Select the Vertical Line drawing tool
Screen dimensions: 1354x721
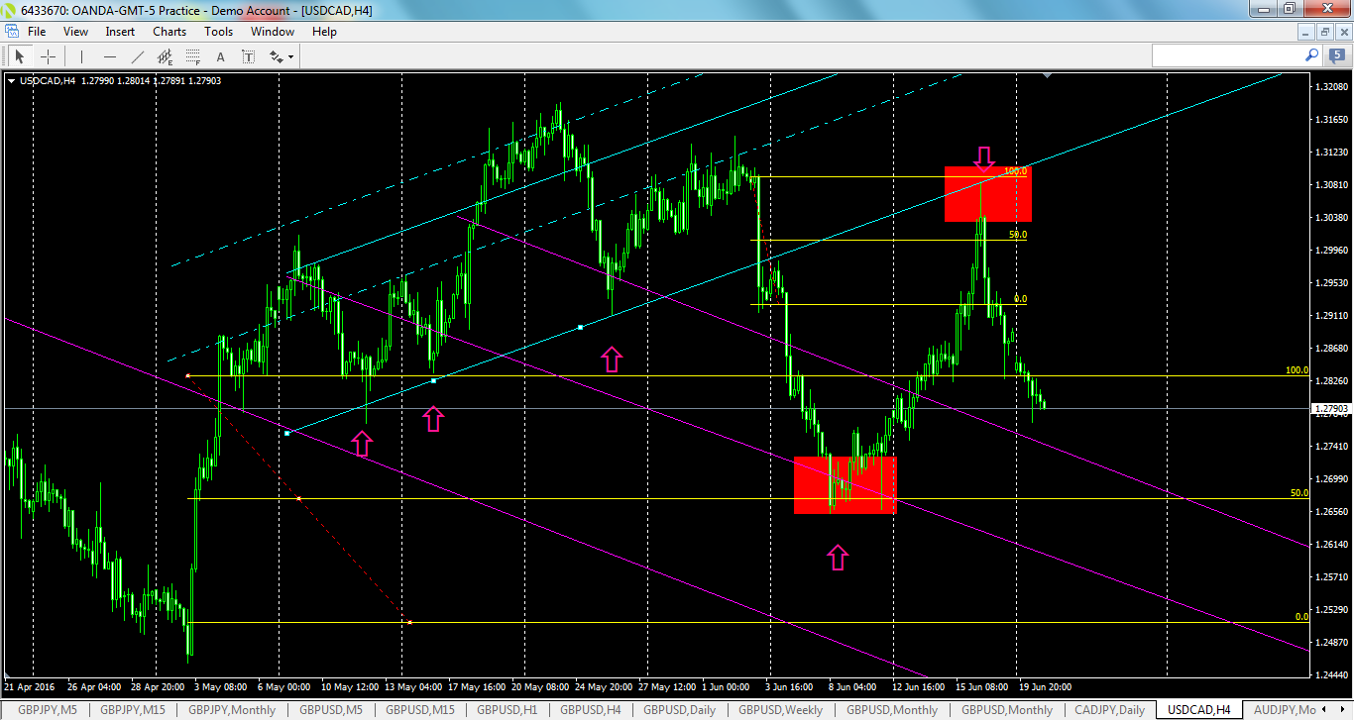click(81, 56)
